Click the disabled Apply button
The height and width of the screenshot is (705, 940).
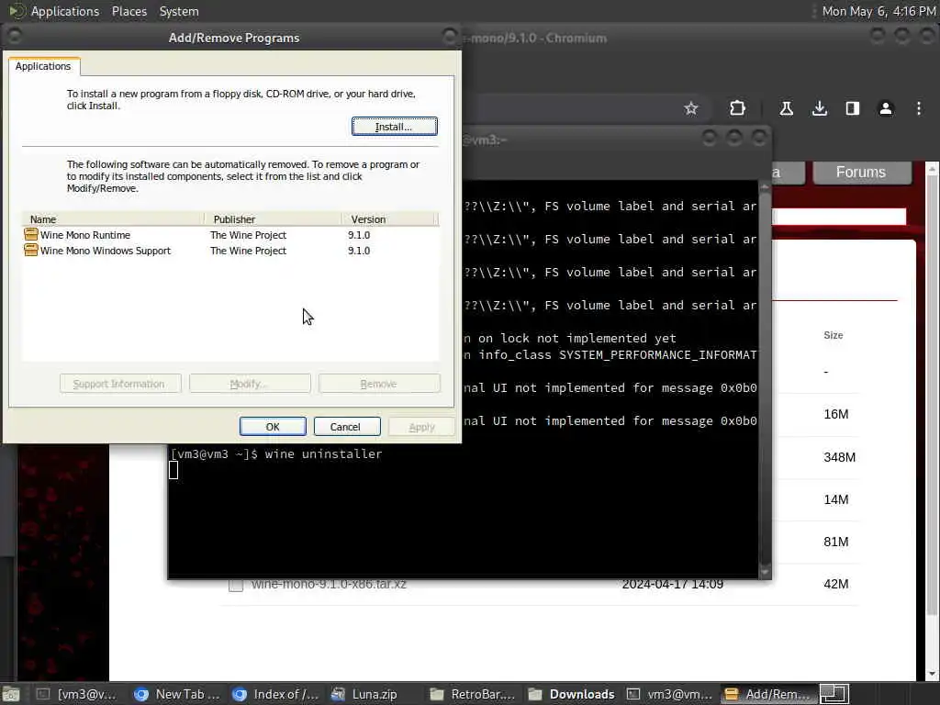pos(421,427)
